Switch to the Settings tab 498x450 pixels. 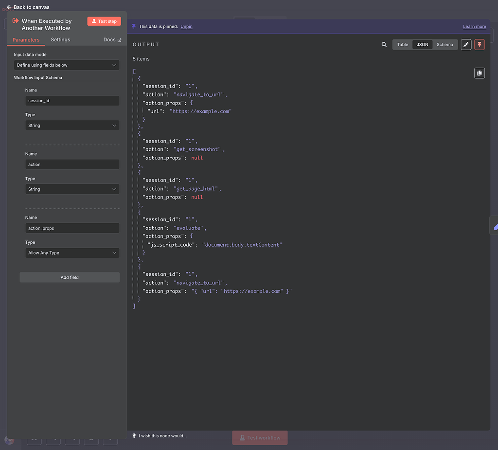tap(60, 39)
